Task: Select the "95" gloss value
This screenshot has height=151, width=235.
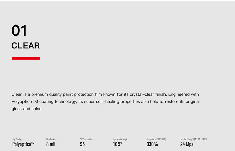Action: (x=82, y=144)
